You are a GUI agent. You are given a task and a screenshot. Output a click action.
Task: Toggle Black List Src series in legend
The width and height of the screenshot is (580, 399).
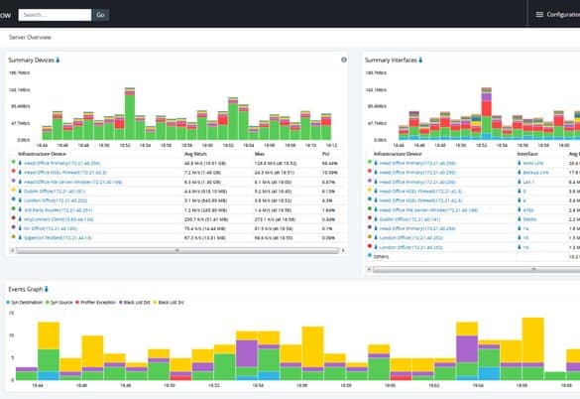[169, 303]
